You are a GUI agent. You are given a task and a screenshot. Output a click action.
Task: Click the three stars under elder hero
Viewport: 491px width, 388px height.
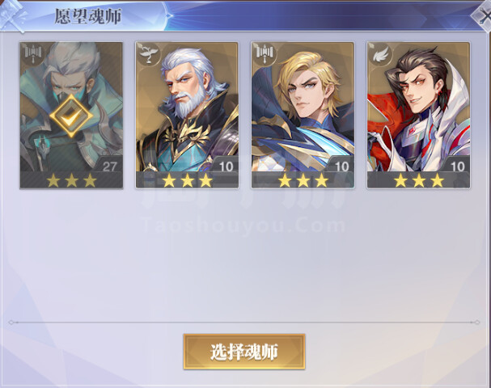tap(187, 180)
